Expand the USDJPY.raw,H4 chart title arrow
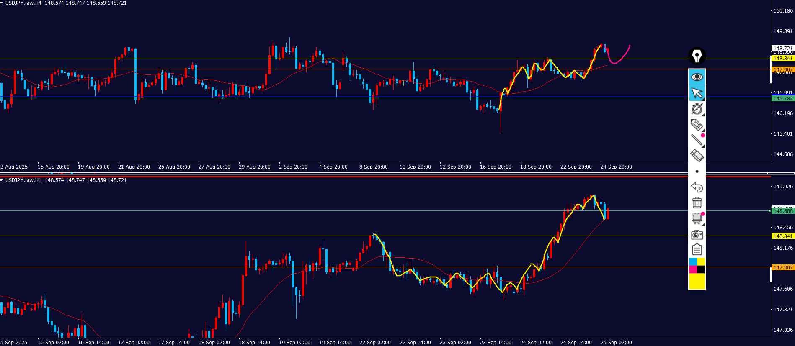The height and width of the screenshot is (346, 795). click(2, 3)
